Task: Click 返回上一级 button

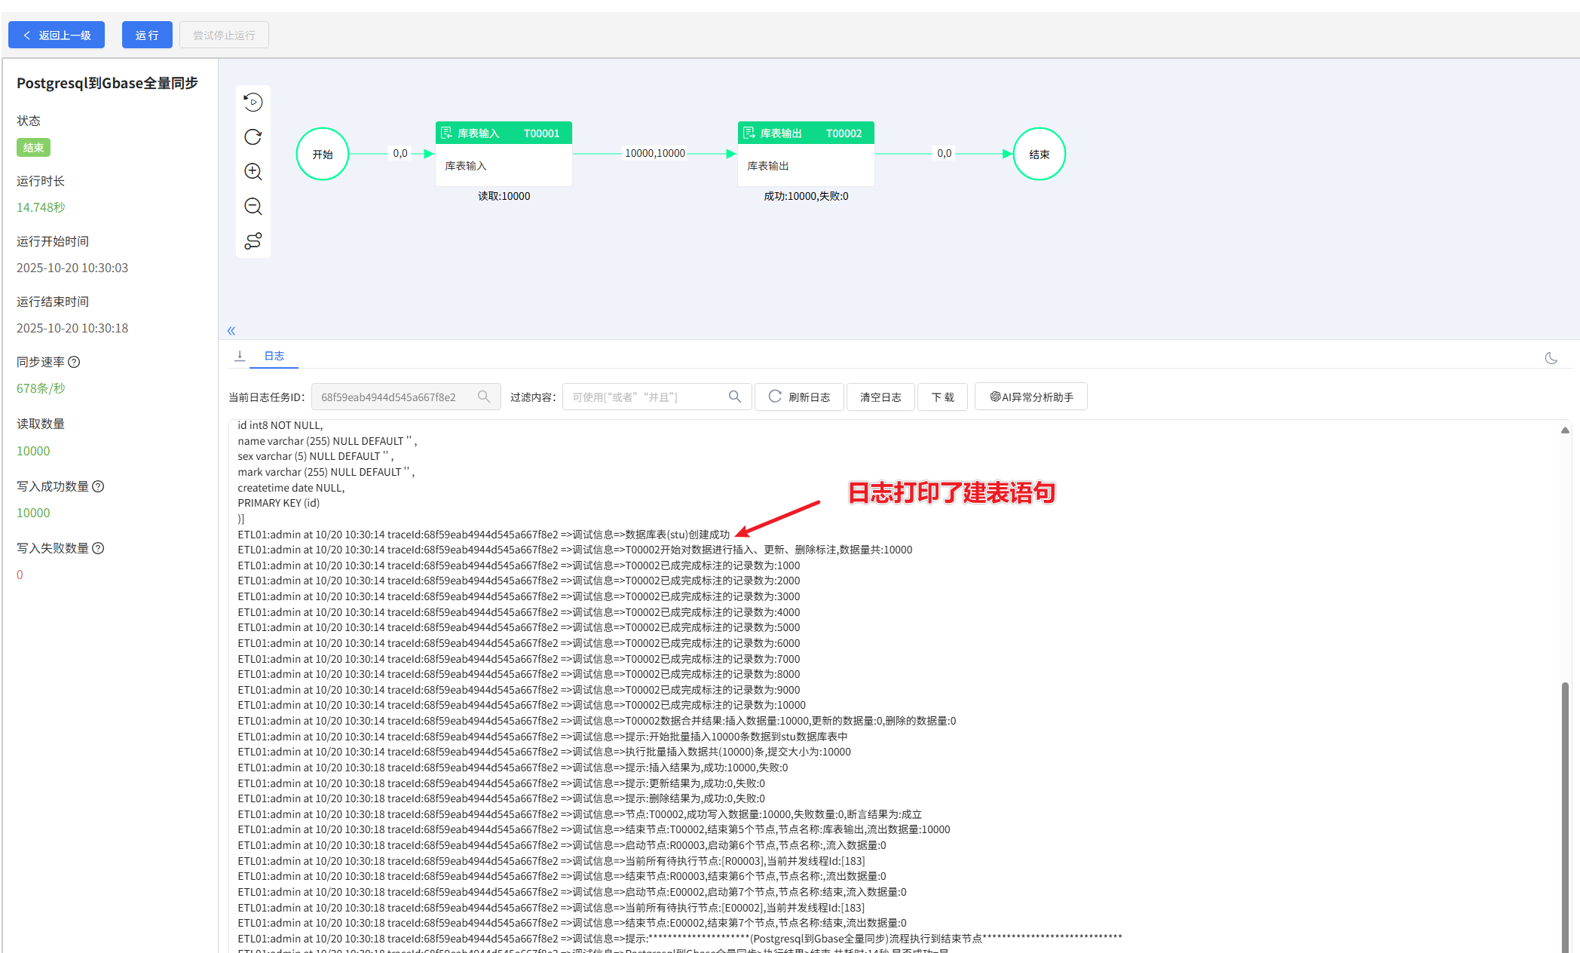Action: coord(57,35)
